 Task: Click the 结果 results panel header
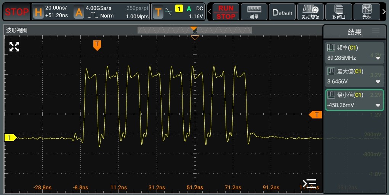354,32
